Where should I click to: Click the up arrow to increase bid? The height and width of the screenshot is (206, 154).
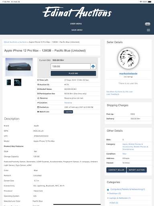click(93, 66)
